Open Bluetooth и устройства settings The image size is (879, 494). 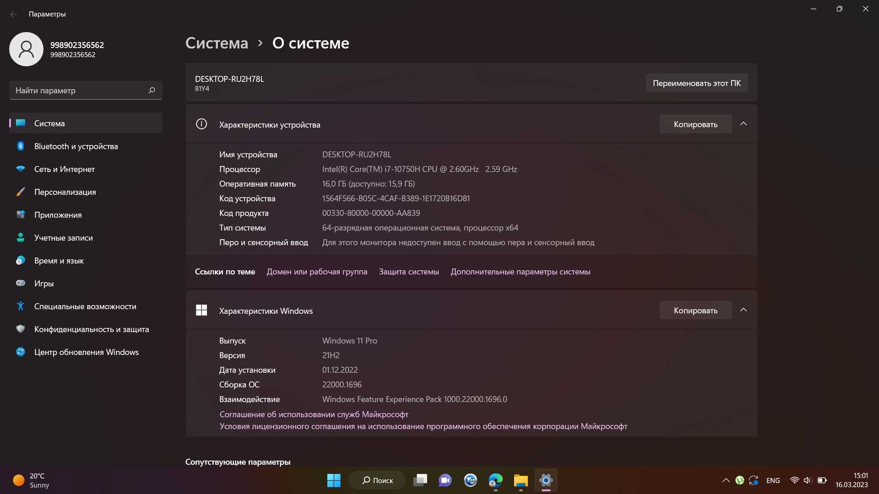coord(76,146)
